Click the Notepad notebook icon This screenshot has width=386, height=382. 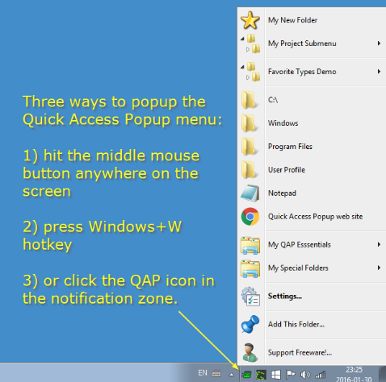(250, 193)
